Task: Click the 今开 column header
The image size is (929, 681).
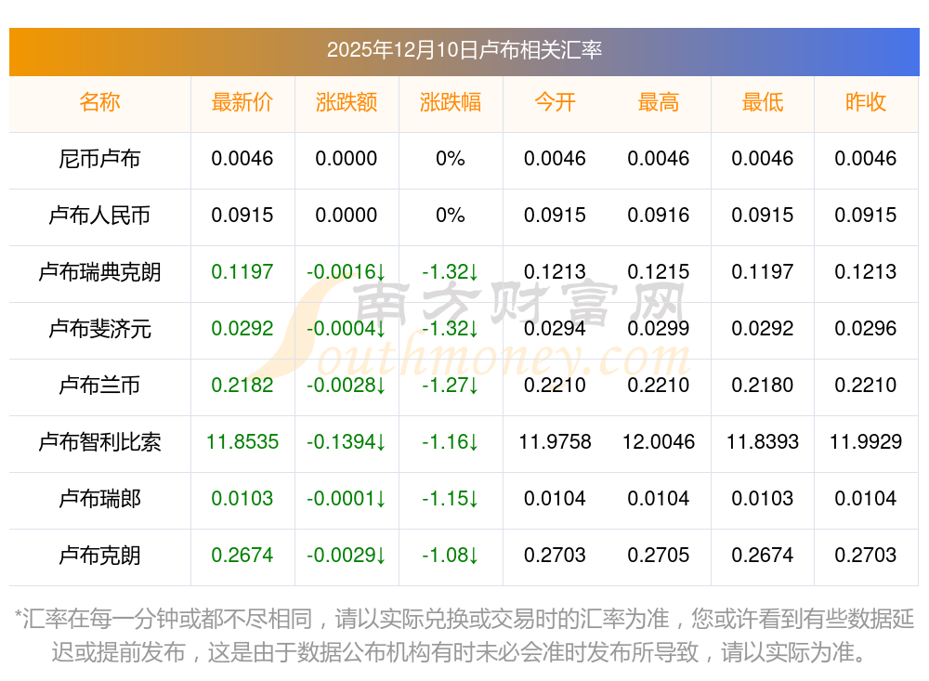Action: coord(555,102)
